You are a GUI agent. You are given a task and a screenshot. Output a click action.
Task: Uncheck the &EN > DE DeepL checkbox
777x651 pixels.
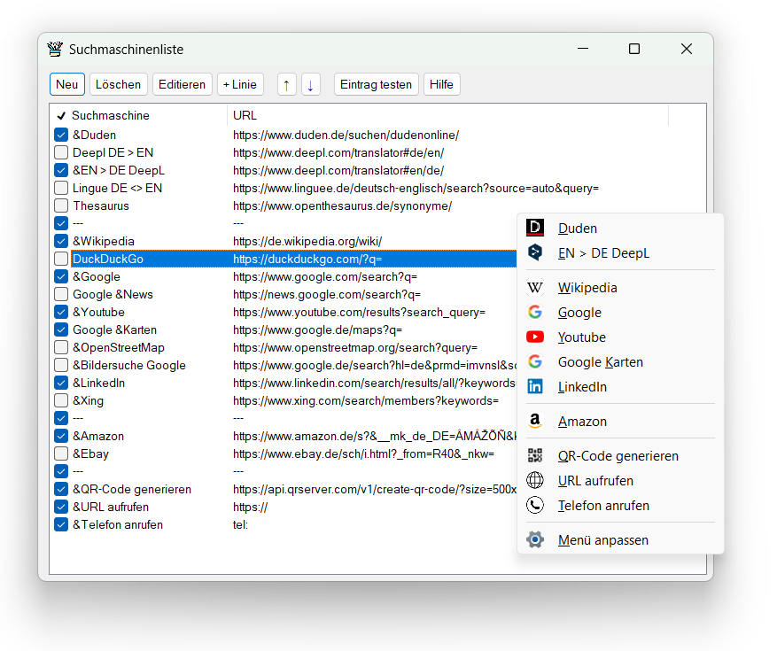tap(61, 170)
